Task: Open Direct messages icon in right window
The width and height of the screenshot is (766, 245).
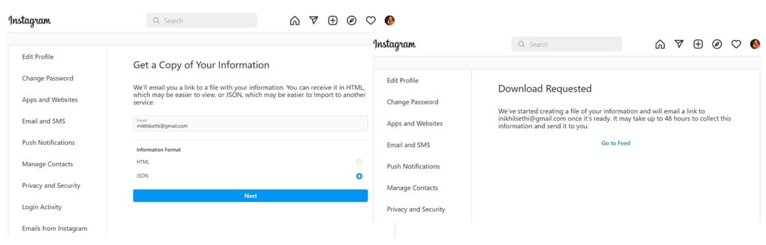Action: pos(679,45)
